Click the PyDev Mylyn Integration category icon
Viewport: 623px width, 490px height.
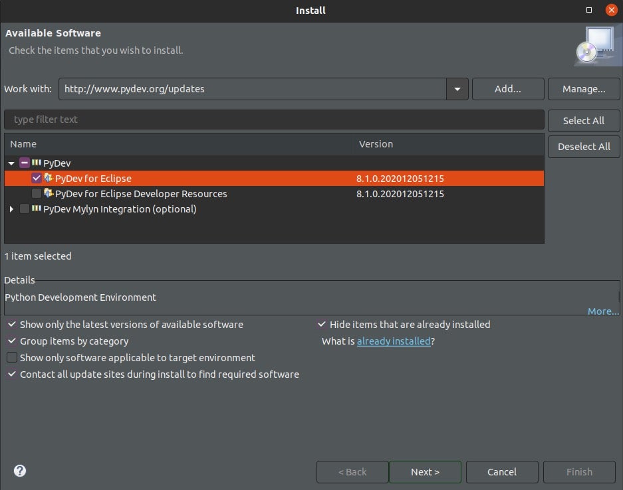tap(36, 208)
